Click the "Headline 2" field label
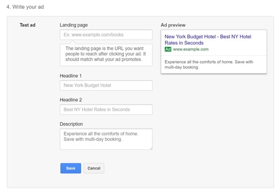The image size is (278, 192). point(71,100)
